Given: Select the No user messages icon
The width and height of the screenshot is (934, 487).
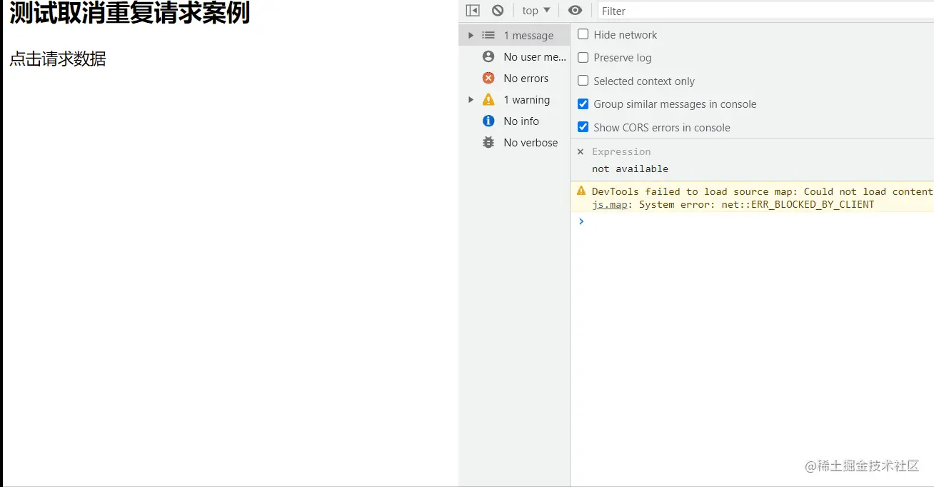Looking at the screenshot, I should coord(488,56).
